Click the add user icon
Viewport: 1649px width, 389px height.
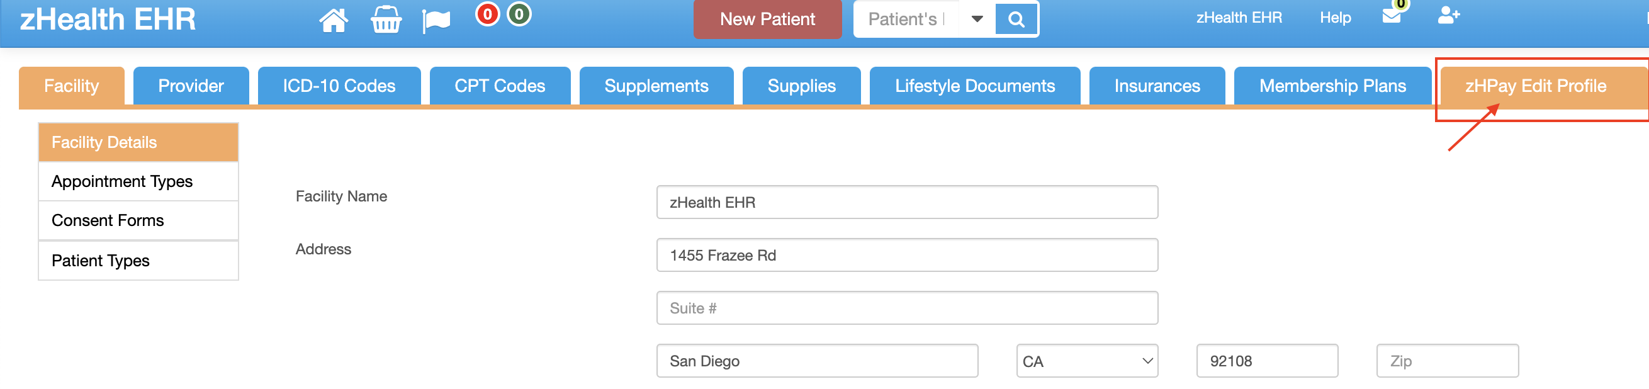[1448, 15]
